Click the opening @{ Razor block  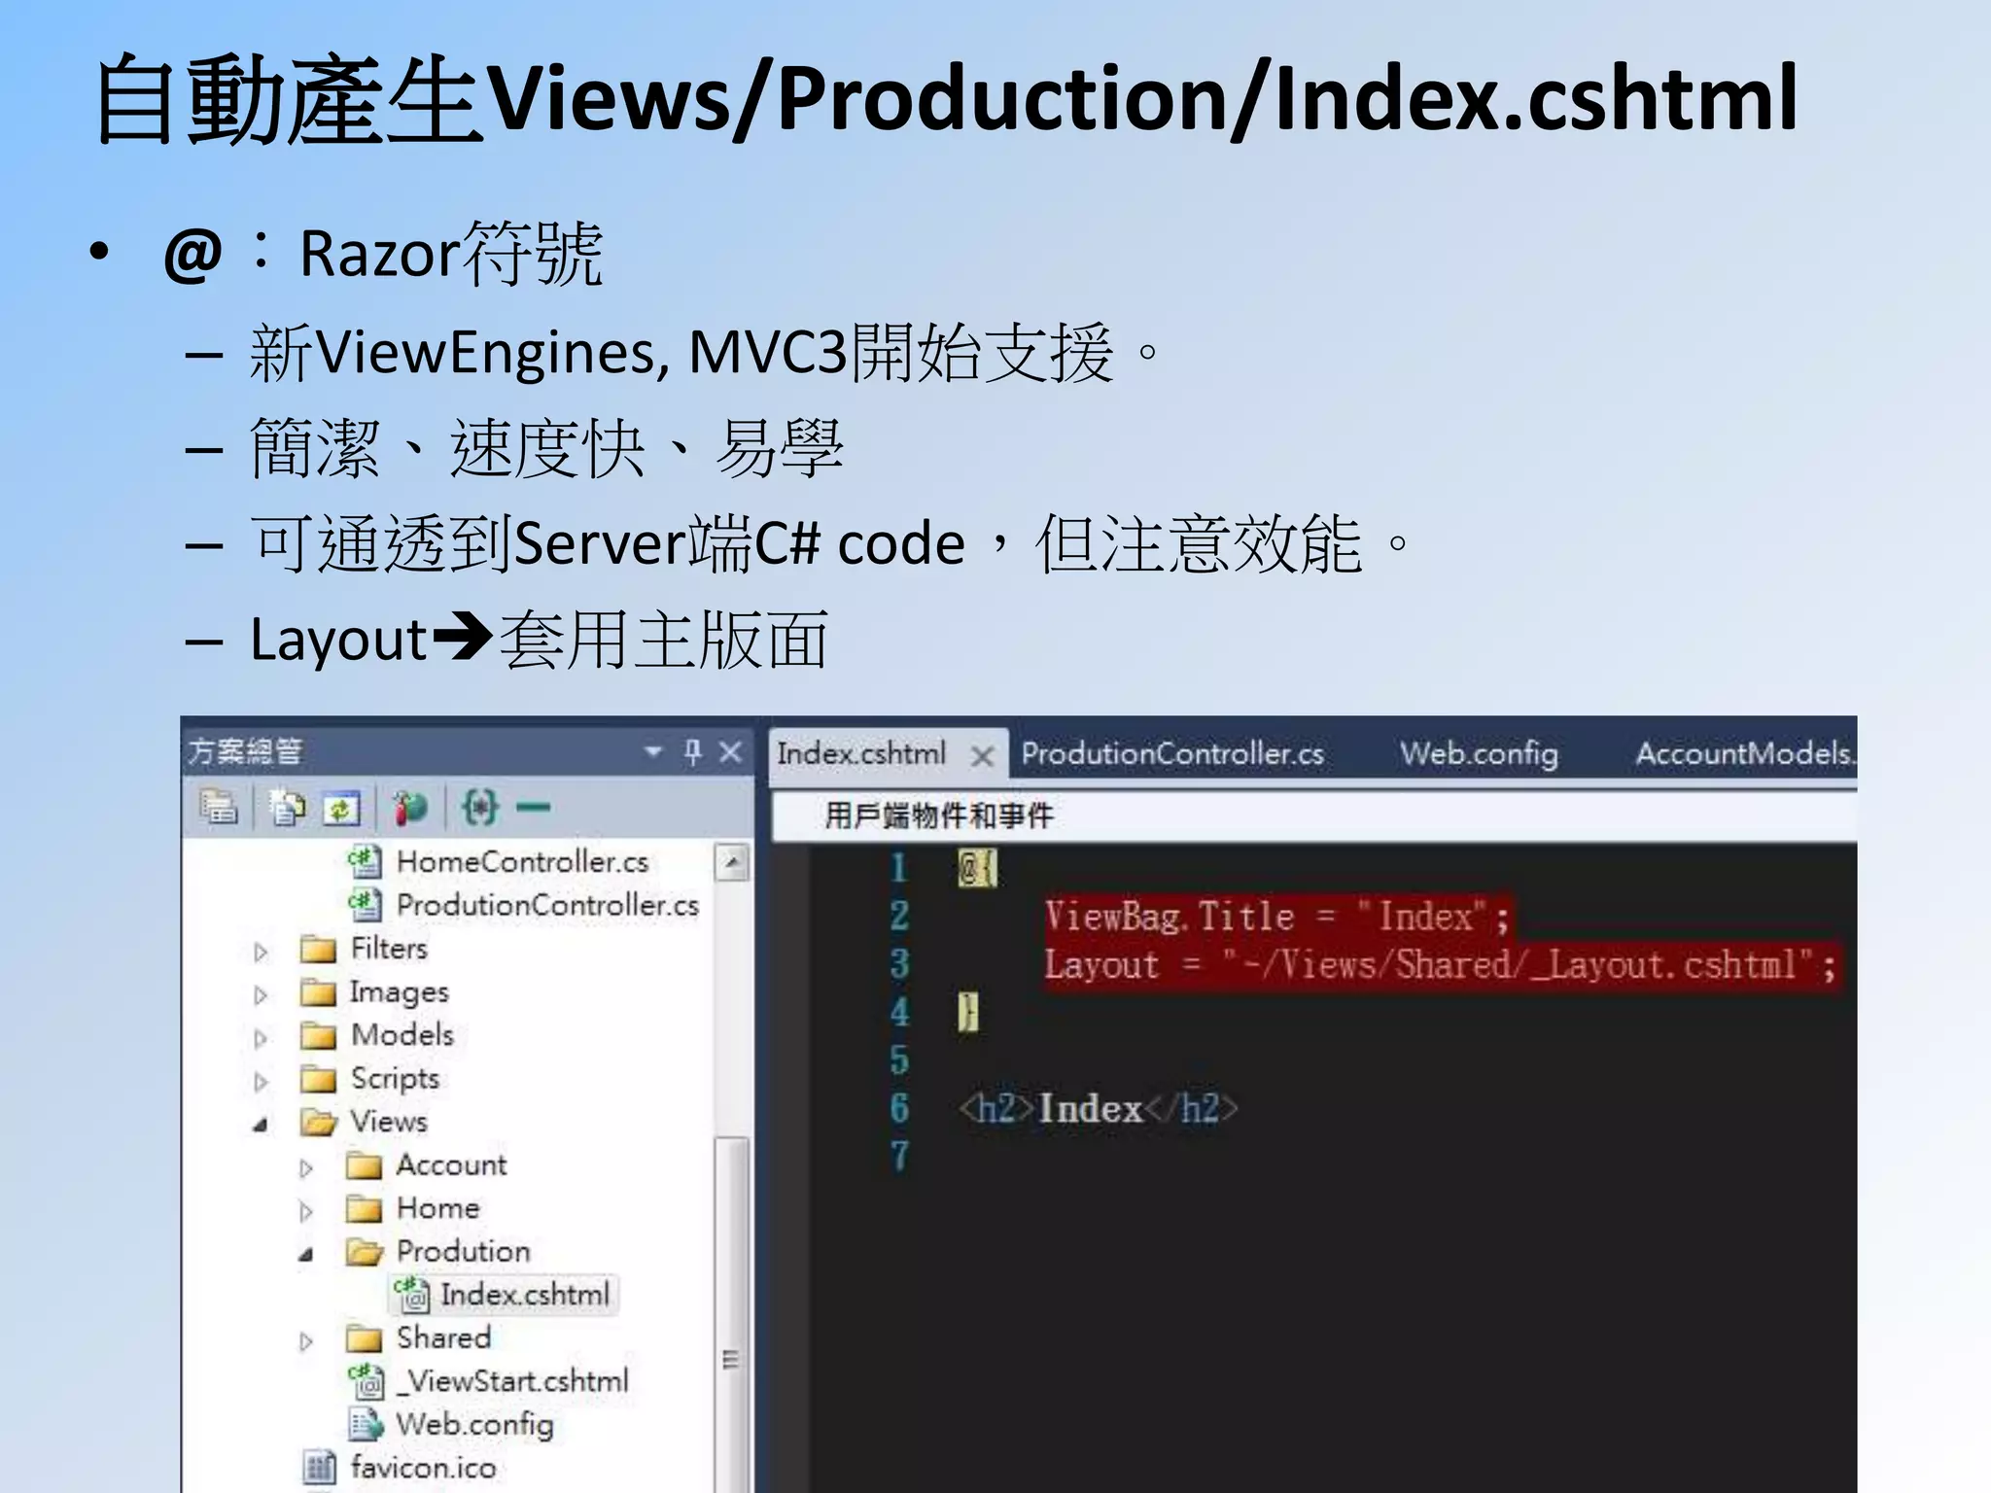tap(976, 868)
